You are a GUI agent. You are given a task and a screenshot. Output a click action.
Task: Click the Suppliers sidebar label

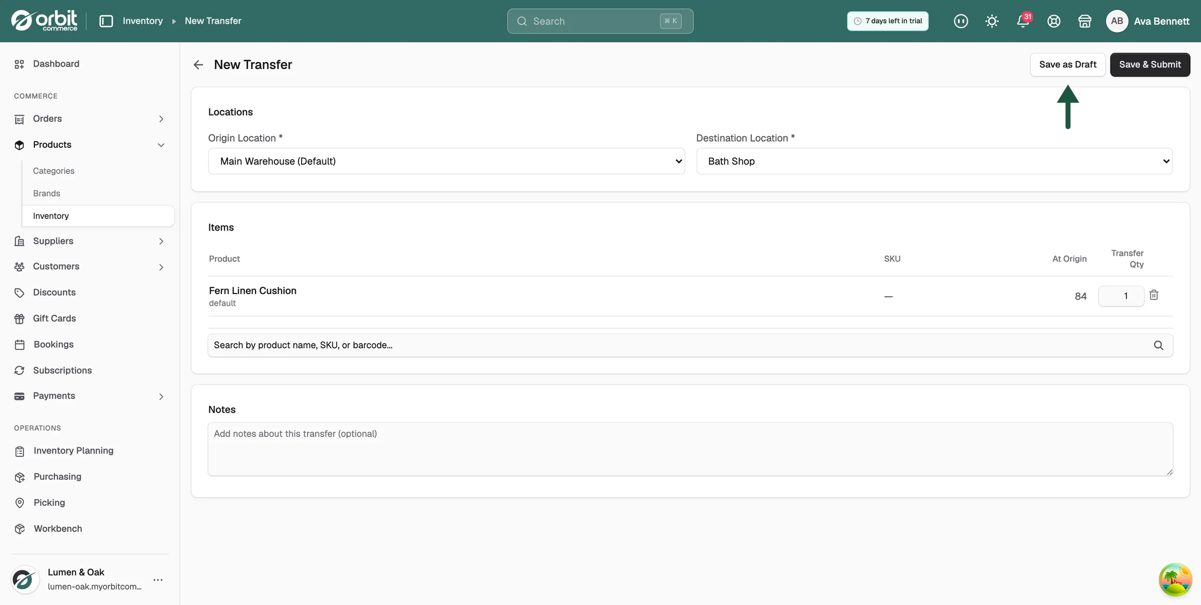tap(53, 241)
